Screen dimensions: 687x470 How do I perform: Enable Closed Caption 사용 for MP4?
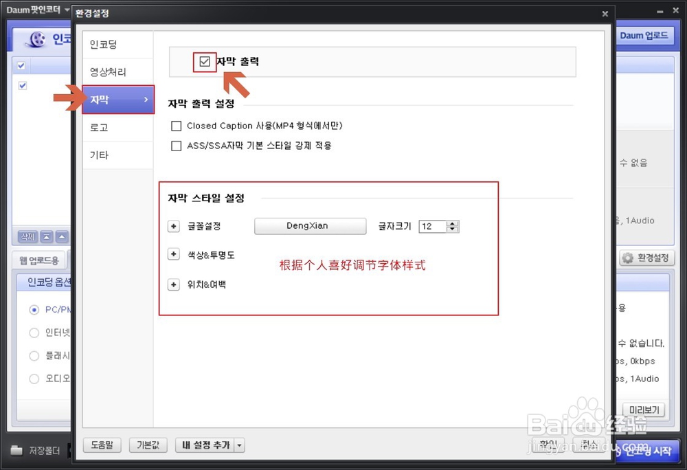point(177,126)
